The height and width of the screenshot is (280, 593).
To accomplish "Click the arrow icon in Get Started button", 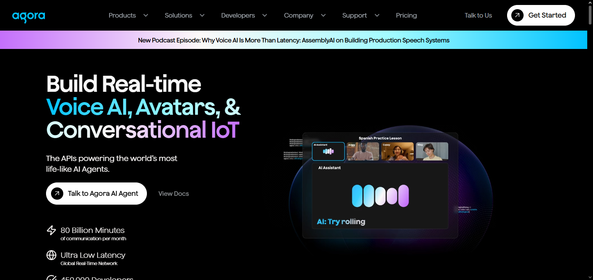I will click(x=517, y=15).
